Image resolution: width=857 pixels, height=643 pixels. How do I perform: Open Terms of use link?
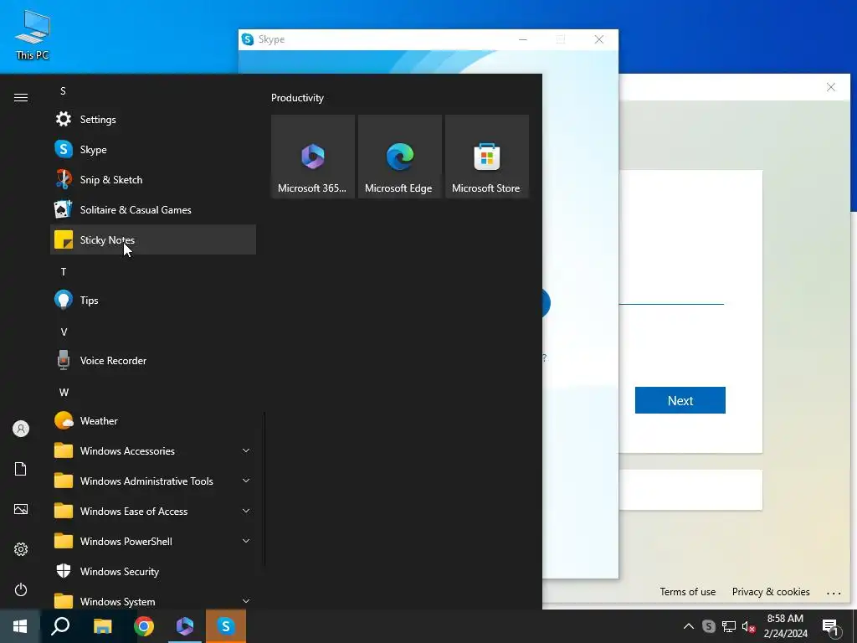688,592
